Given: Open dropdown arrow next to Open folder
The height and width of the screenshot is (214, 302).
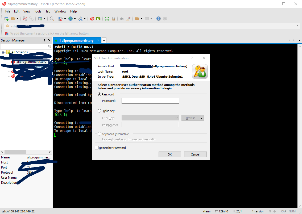Looking at the screenshot, I should pos(18,19).
